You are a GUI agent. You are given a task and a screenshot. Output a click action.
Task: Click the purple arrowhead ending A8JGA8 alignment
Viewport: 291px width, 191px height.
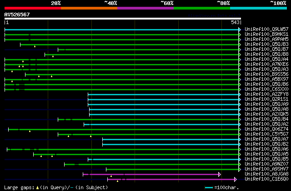(x=220, y=174)
